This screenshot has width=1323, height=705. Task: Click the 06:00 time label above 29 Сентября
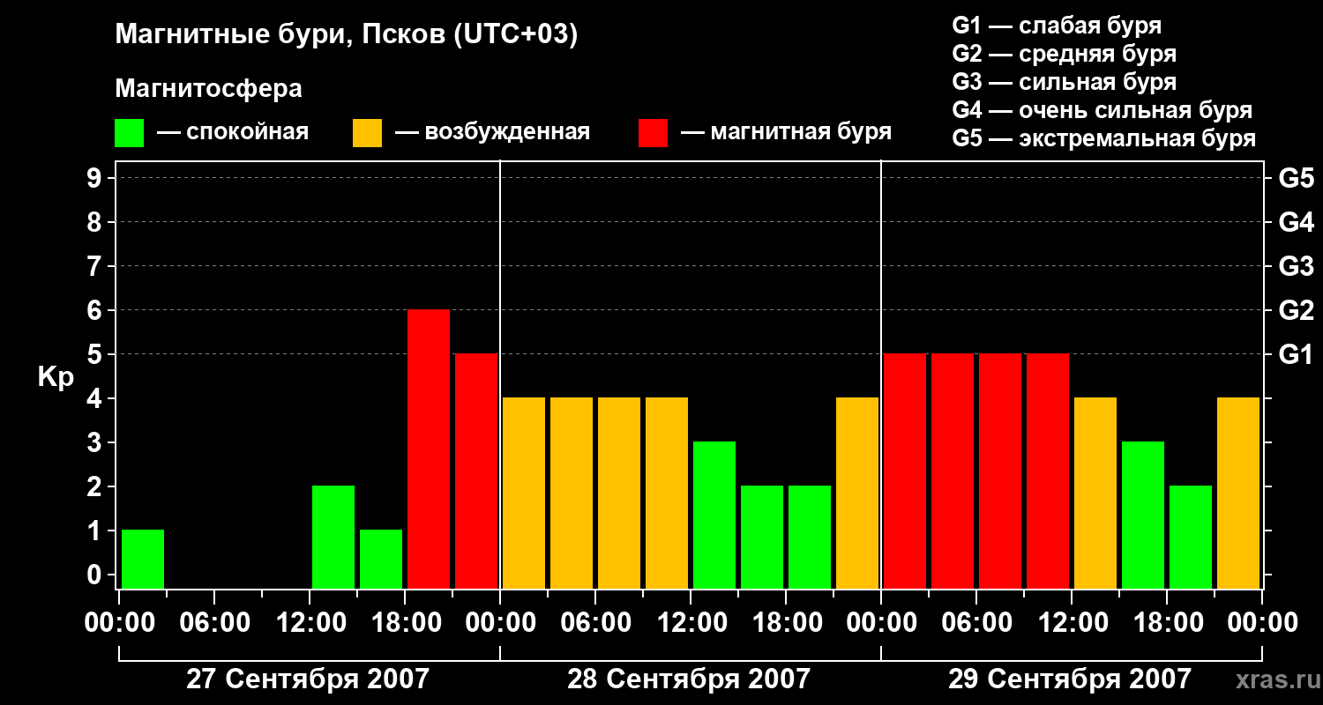tap(976, 623)
